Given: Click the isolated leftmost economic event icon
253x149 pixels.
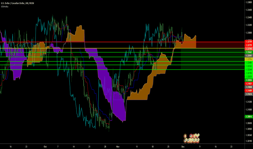Looking at the screenshot, I should (185, 136).
